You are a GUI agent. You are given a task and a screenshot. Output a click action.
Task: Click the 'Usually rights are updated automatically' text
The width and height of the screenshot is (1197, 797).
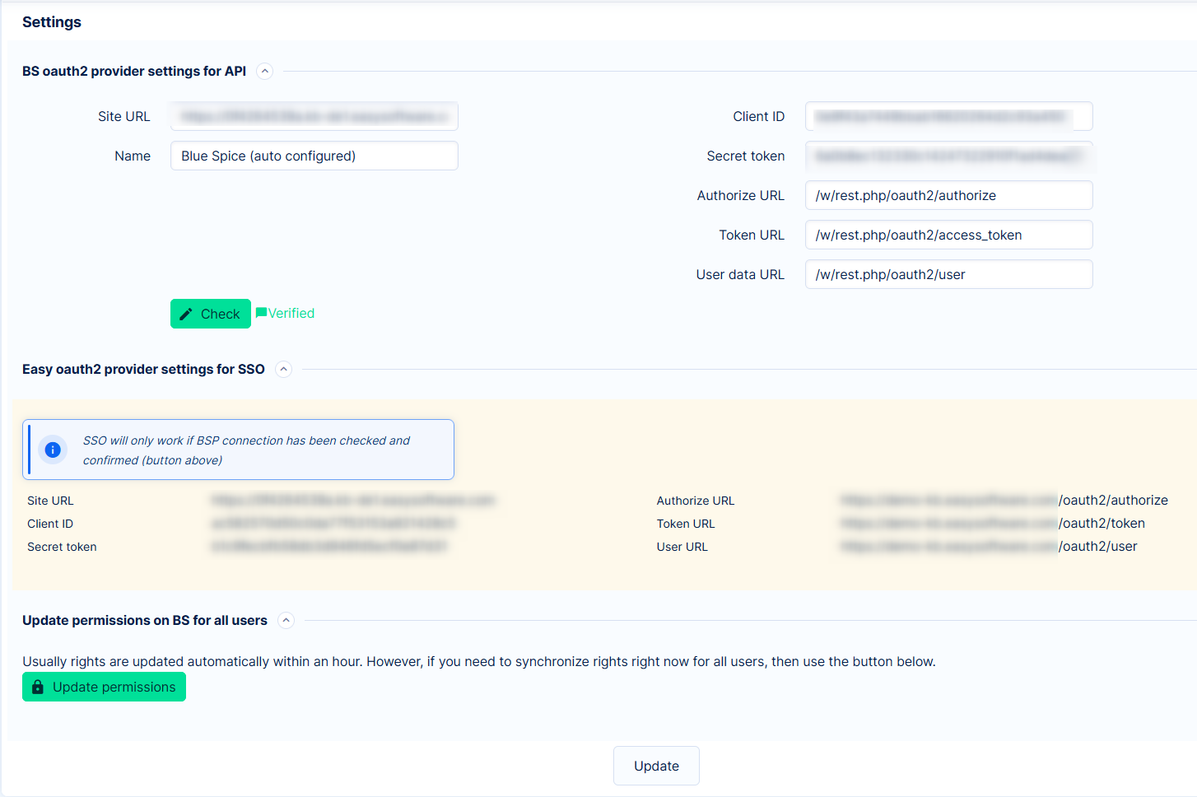(x=479, y=661)
